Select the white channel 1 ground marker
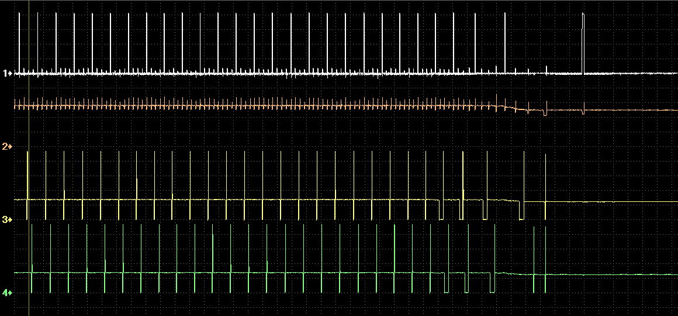Screen dimensions: 678x316 [x=8, y=73]
